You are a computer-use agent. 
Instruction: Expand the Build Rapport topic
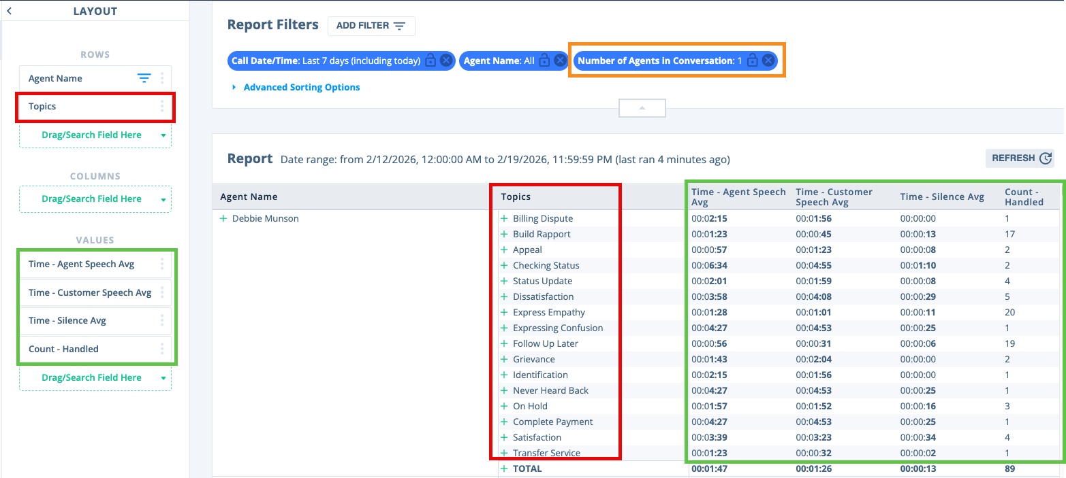click(x=505, y=235)
